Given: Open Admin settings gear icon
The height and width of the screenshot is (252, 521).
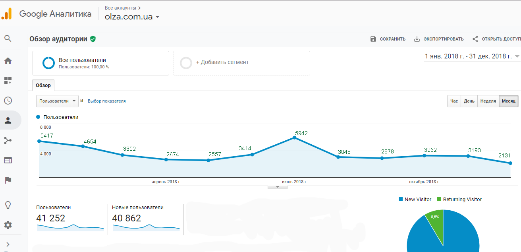Looking at the screenshot, I should (x=8, y=225).
